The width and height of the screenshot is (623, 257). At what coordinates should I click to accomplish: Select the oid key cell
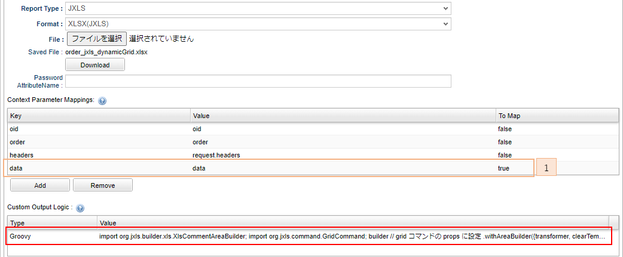(x=99, y=129)
